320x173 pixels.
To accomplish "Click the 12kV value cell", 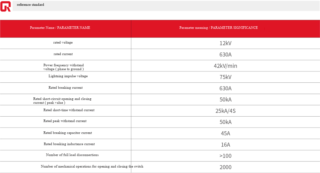I will point(225,43).
